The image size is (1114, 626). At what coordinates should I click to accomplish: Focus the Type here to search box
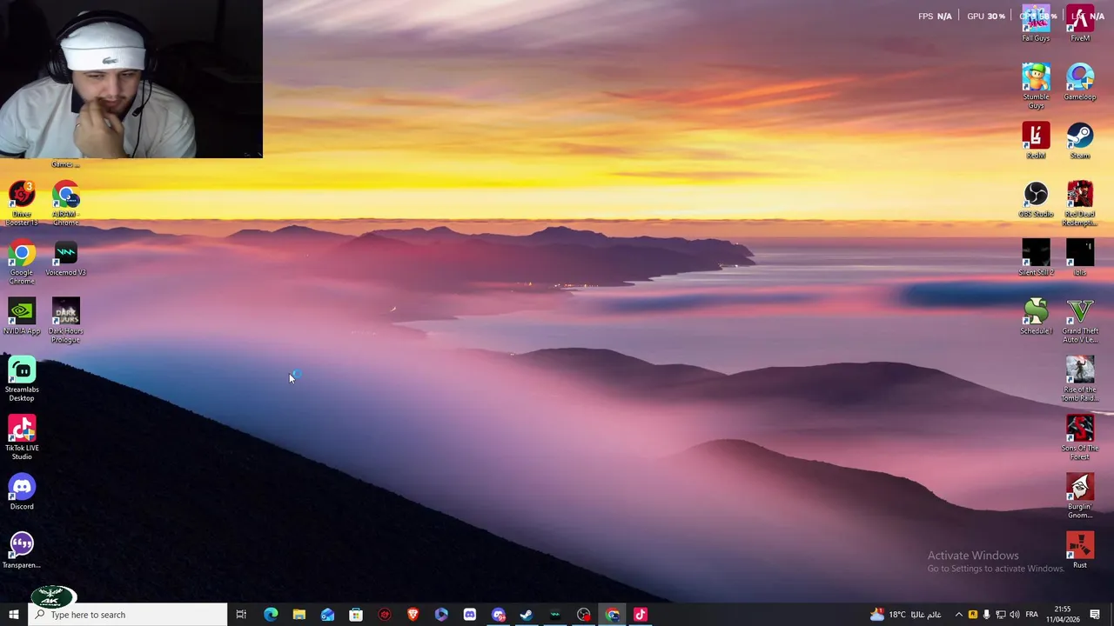click(x=127, y=615)
